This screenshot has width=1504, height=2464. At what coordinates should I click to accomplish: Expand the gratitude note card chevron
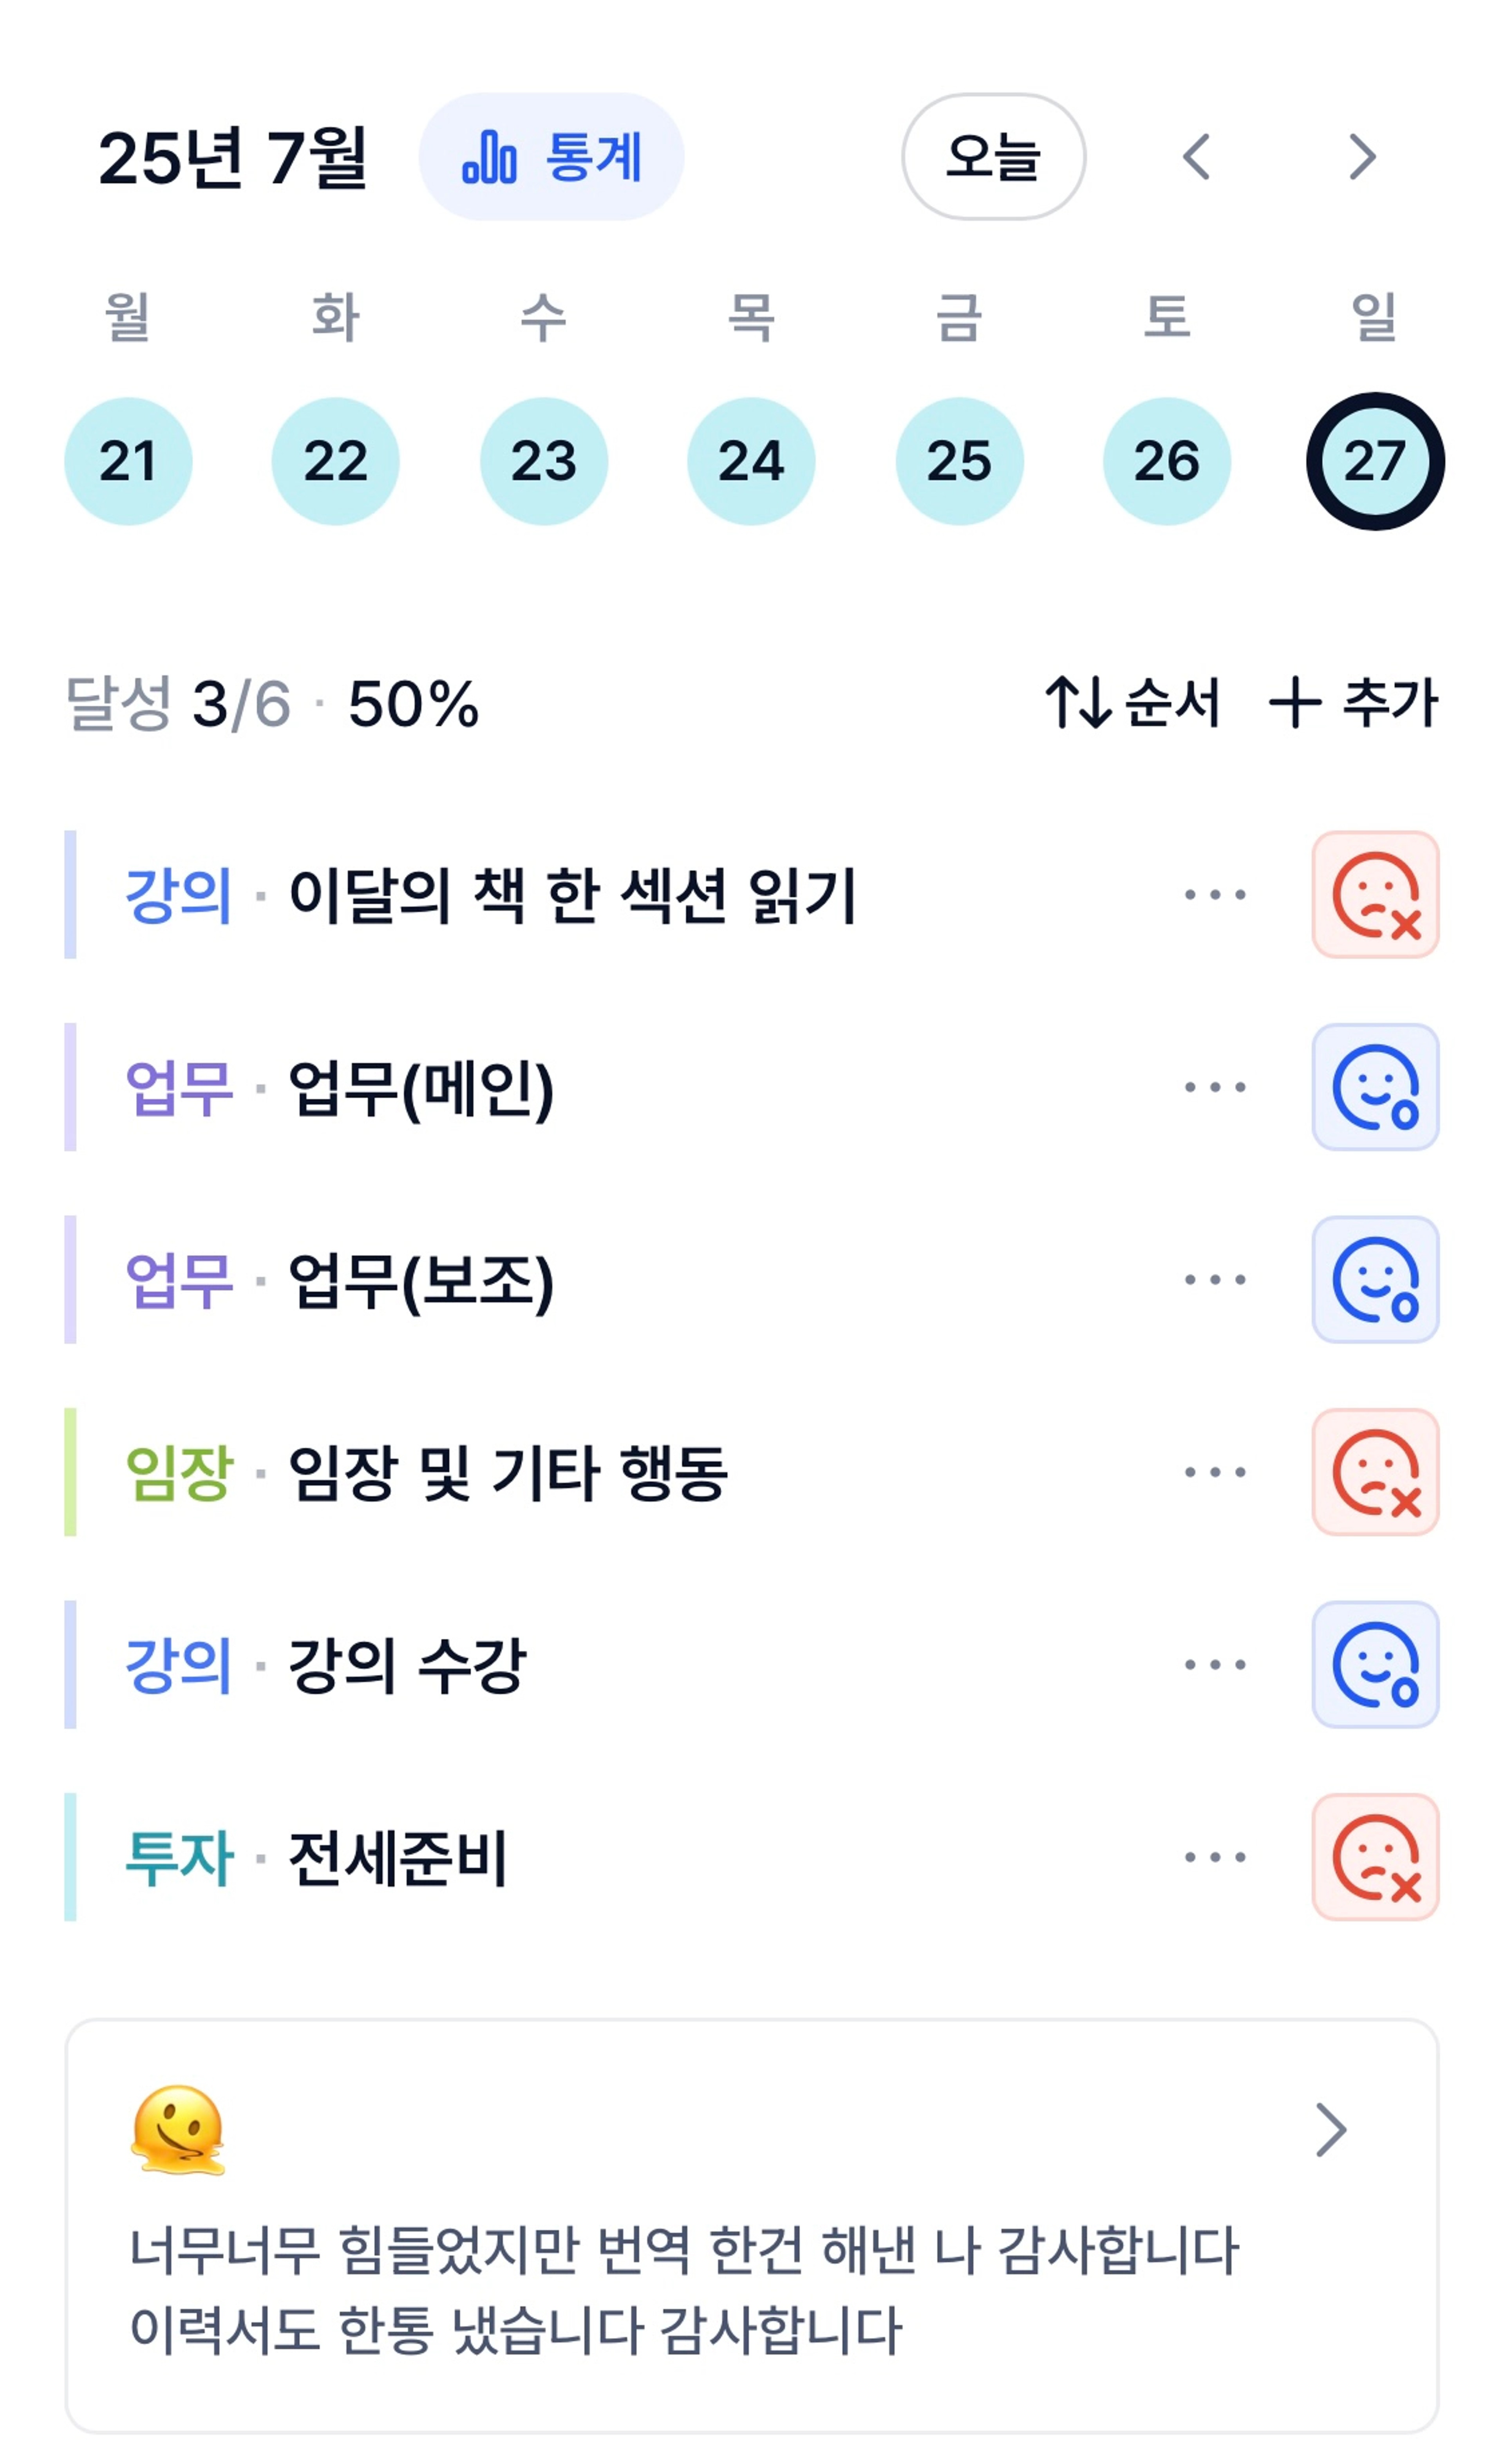(1331, 2130)
